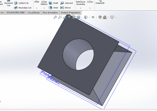Open the partially visible Add-Ins tab
The image size is (157, 111).
(x=2, y=13)
